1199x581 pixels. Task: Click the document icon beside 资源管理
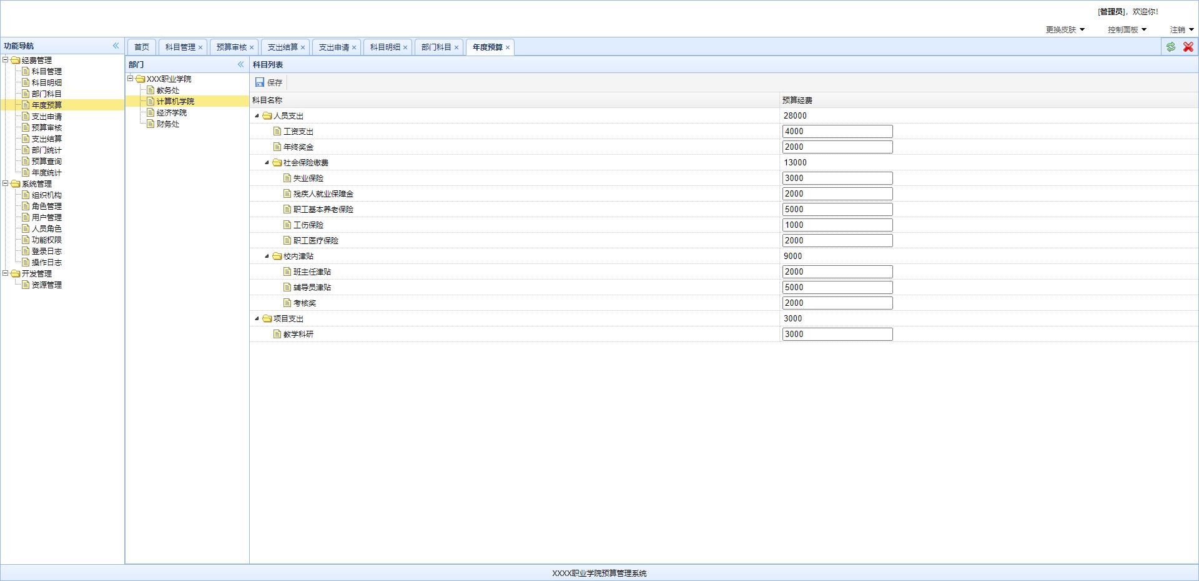(x=26, y=285)
